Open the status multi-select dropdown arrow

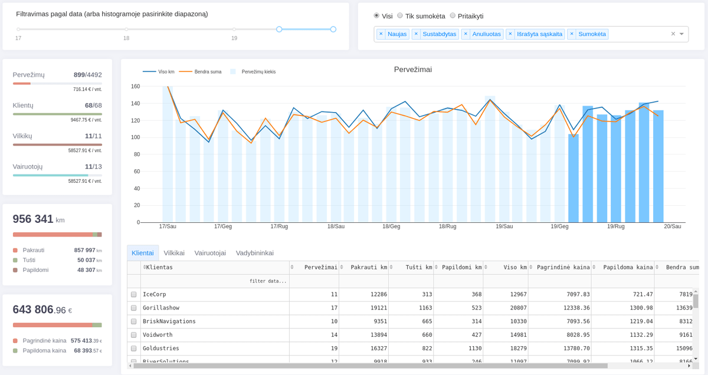click(682, 34)
